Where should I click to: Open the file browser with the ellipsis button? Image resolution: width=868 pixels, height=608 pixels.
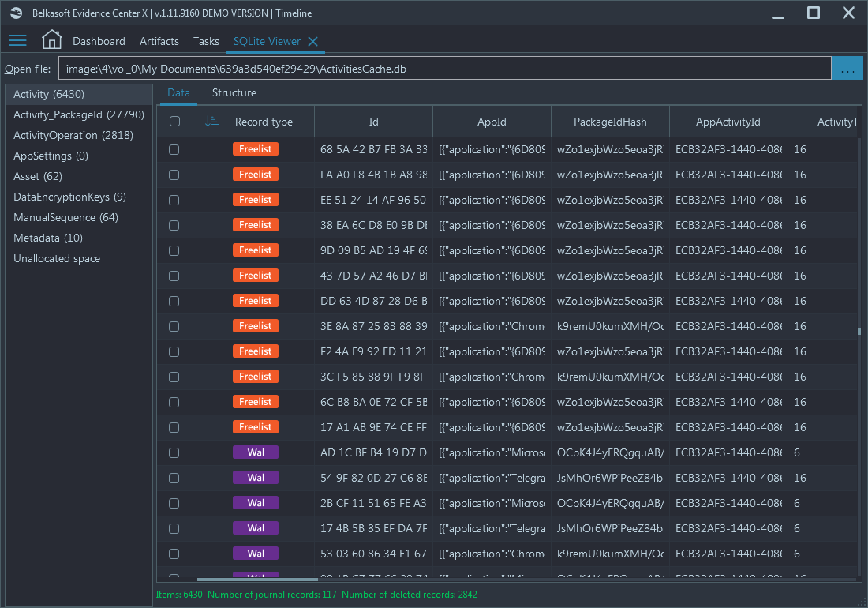847,68
